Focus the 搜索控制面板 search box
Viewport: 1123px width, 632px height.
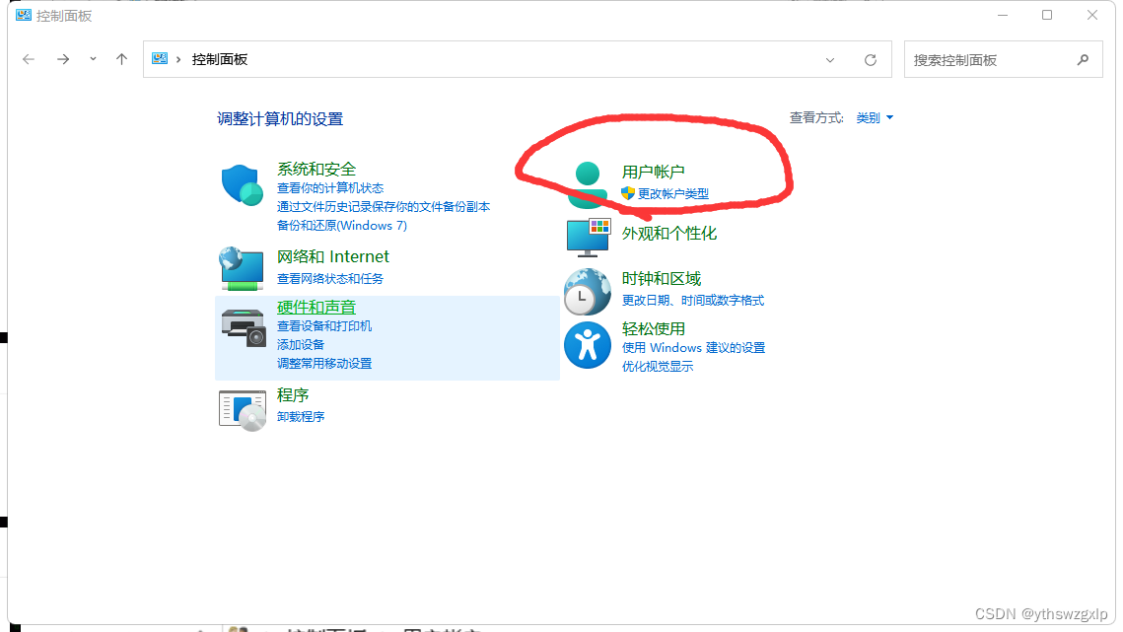[x=1004, y=60]
